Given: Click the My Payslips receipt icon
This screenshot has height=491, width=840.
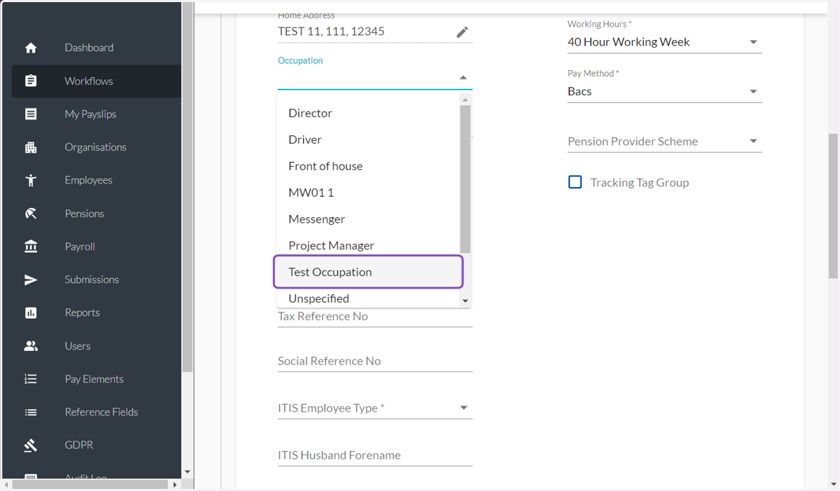Looking at the screenshot, I should (x=31, y=114).
